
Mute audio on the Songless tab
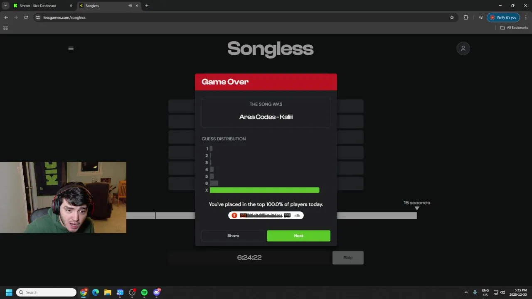(130, 6)
